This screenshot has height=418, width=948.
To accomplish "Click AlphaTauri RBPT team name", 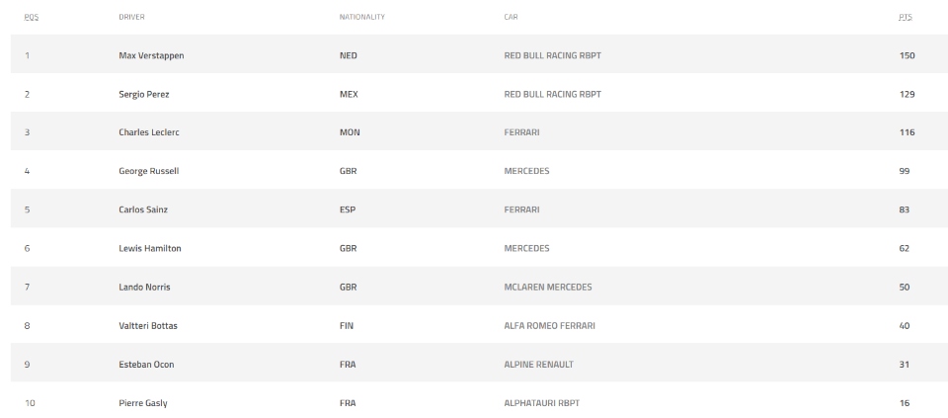I will (540, 403).
